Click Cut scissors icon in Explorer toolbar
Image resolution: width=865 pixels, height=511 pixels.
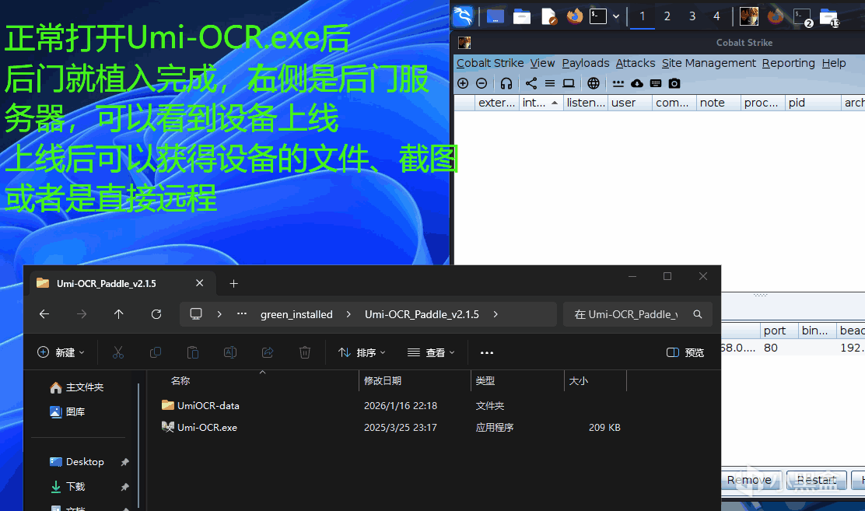pos(118,352)
